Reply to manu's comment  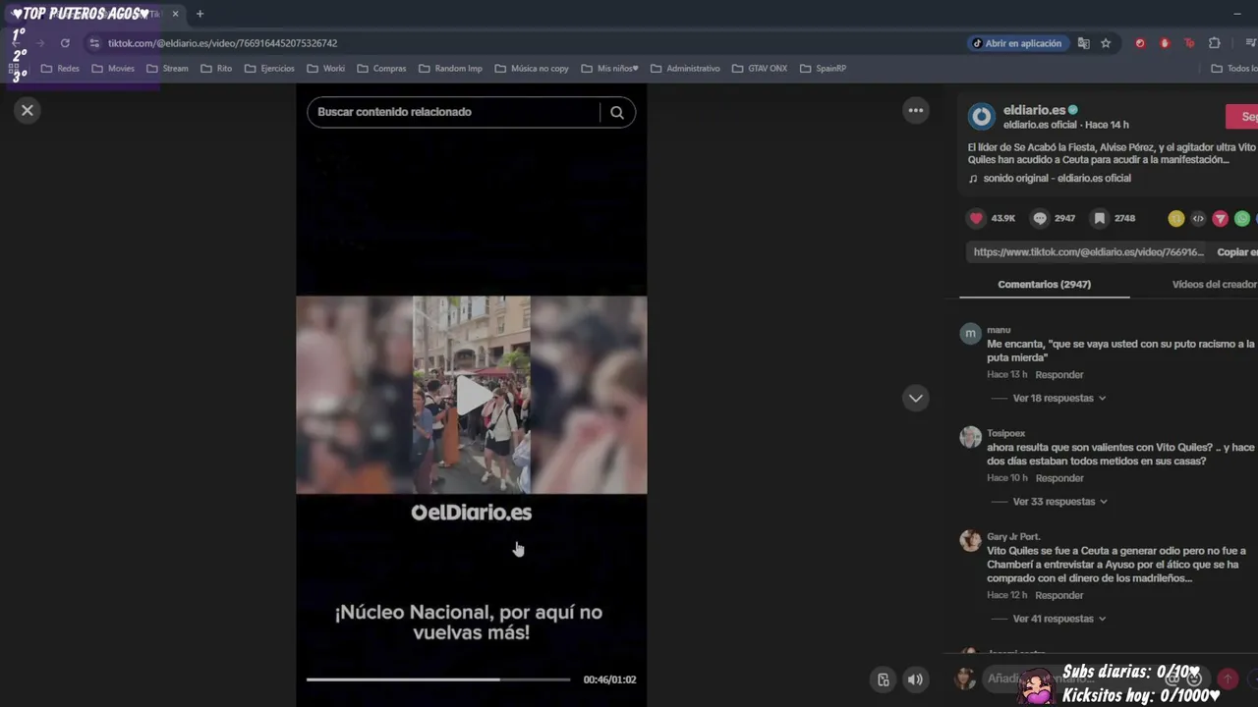(1059, 375)
